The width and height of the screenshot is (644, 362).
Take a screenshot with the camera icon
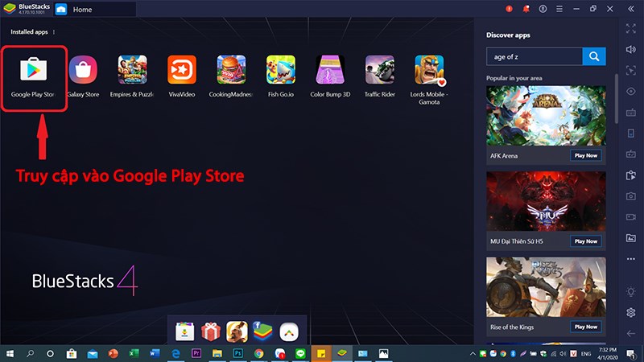pyautogui.click(x=631, y=196)
